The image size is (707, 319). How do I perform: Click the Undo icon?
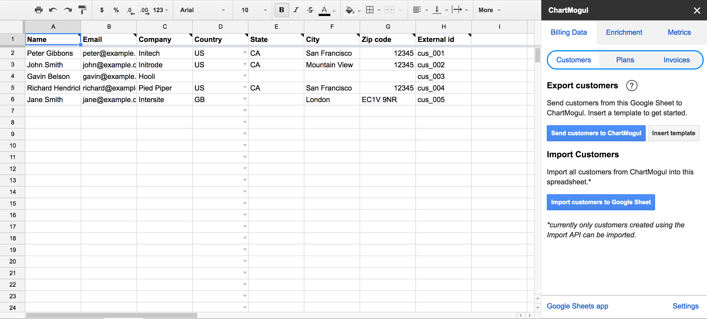click(53, 10)
